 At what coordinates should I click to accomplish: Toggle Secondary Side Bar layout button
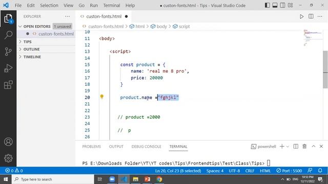point(282,5)
